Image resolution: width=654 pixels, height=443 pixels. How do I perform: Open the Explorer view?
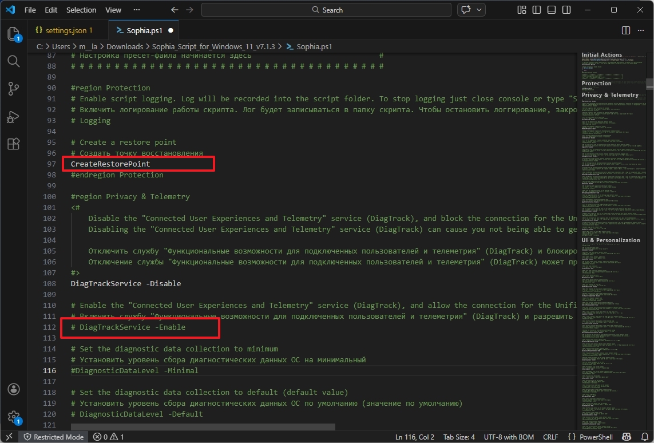tap(14, 34)
